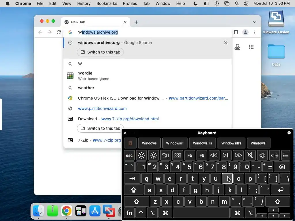Open Chrome side panel icon
295x221 pixels.
pos(236,32)
